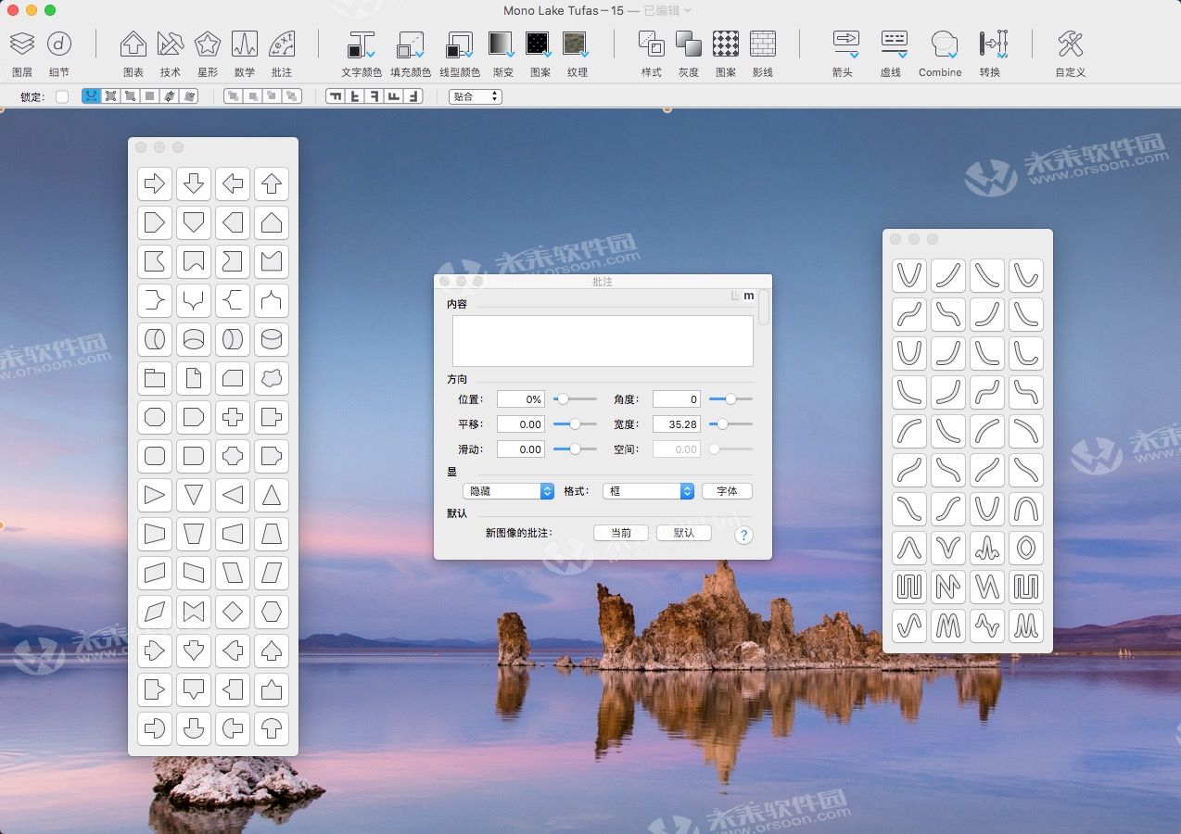This screenshot has height=834, width=1181.
Task: Click the 填充颜色 fill color icon
Action: click(x=410, y=44)
